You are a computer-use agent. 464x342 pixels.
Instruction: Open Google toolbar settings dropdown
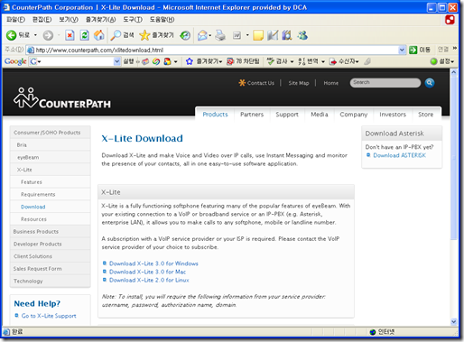[452, 61]
